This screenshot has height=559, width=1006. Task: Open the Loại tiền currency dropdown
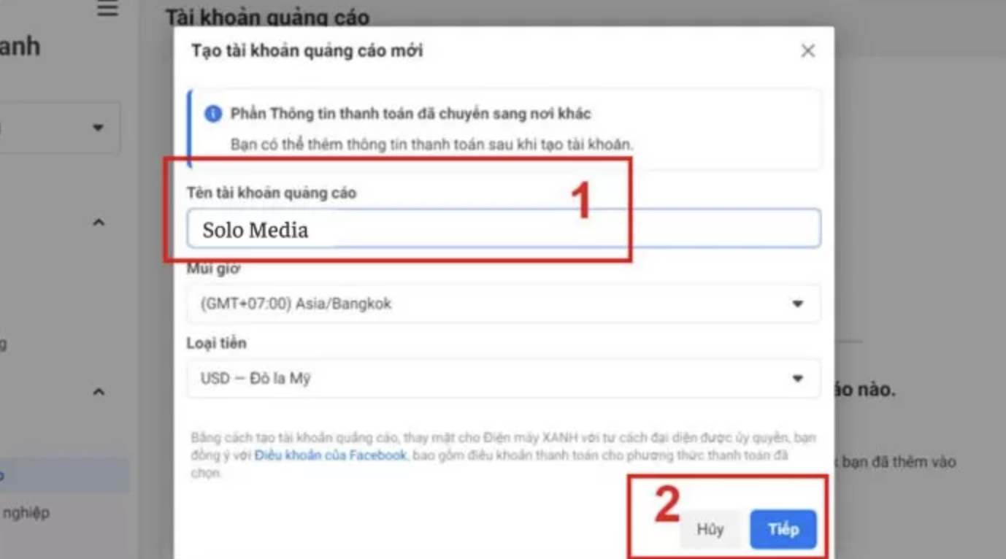[x=503, y=378]
